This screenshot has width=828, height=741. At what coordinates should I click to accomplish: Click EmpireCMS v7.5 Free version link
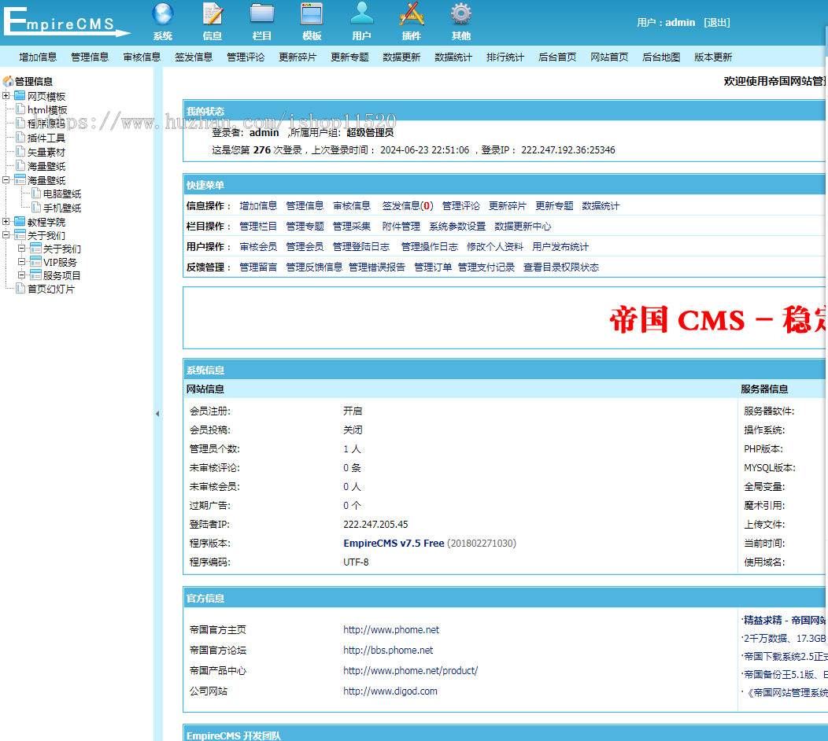coord(394,543)
